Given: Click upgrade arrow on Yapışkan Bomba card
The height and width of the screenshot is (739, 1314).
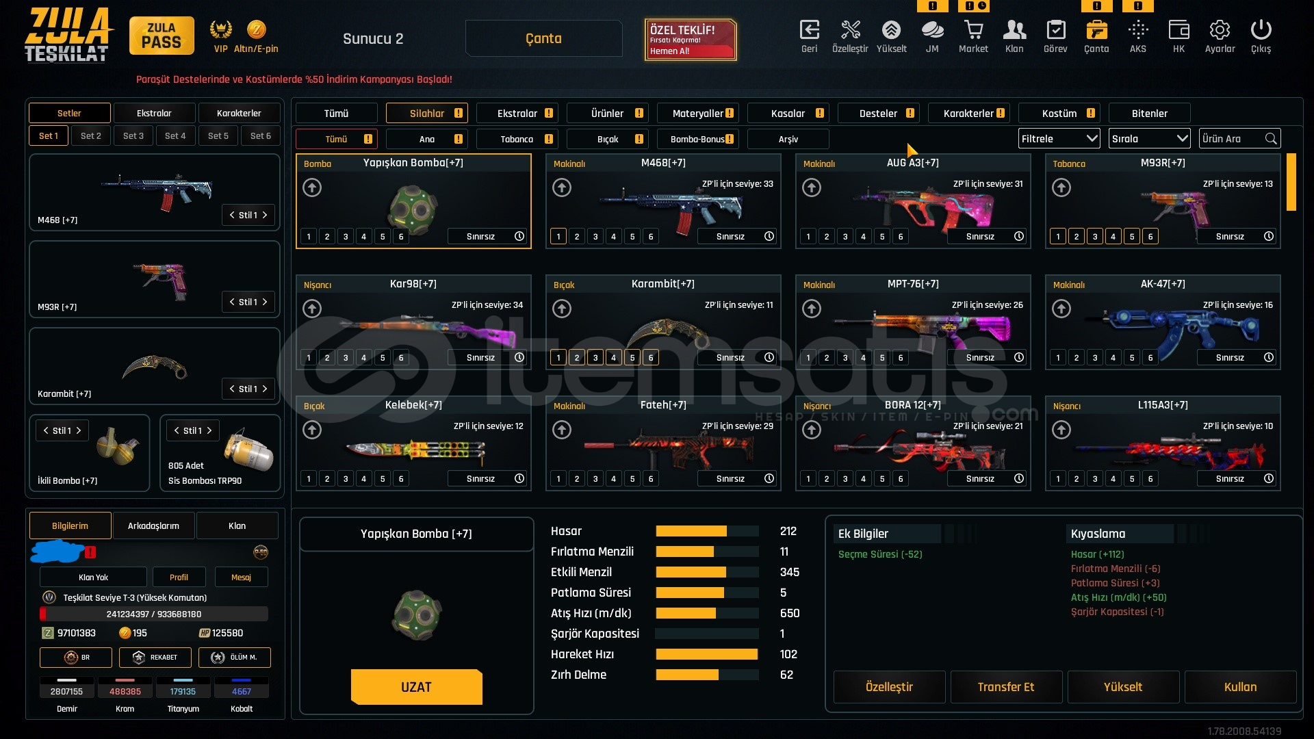Looking at the screenshot, I should point(312,187).
